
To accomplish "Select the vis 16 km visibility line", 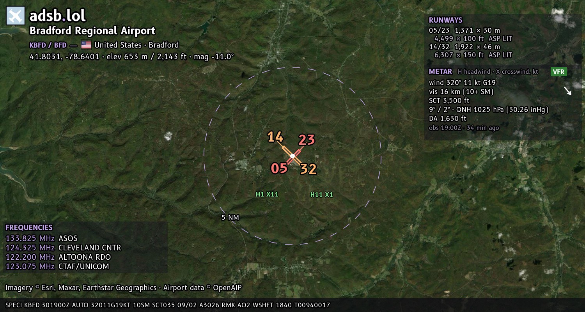I will click(x=461, y=92).
